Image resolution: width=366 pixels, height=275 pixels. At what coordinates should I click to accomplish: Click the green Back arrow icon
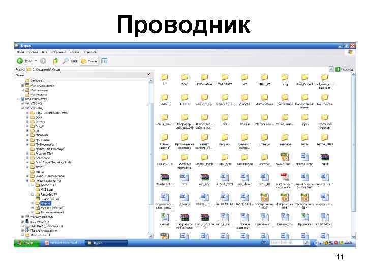coord(20,61)
